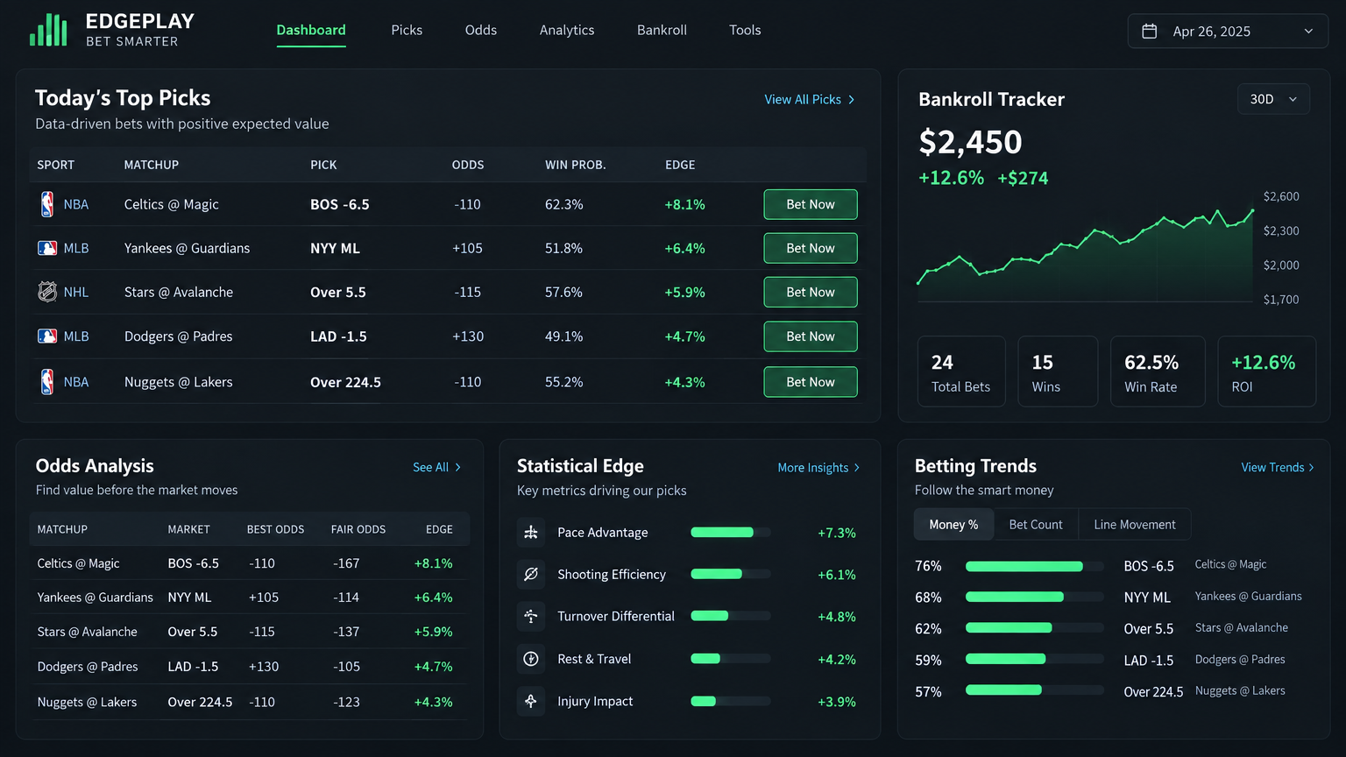Click win probability 62.3% in picks table
The image size is (1346, 757).
pyautogui.click(x=563, y=204)
